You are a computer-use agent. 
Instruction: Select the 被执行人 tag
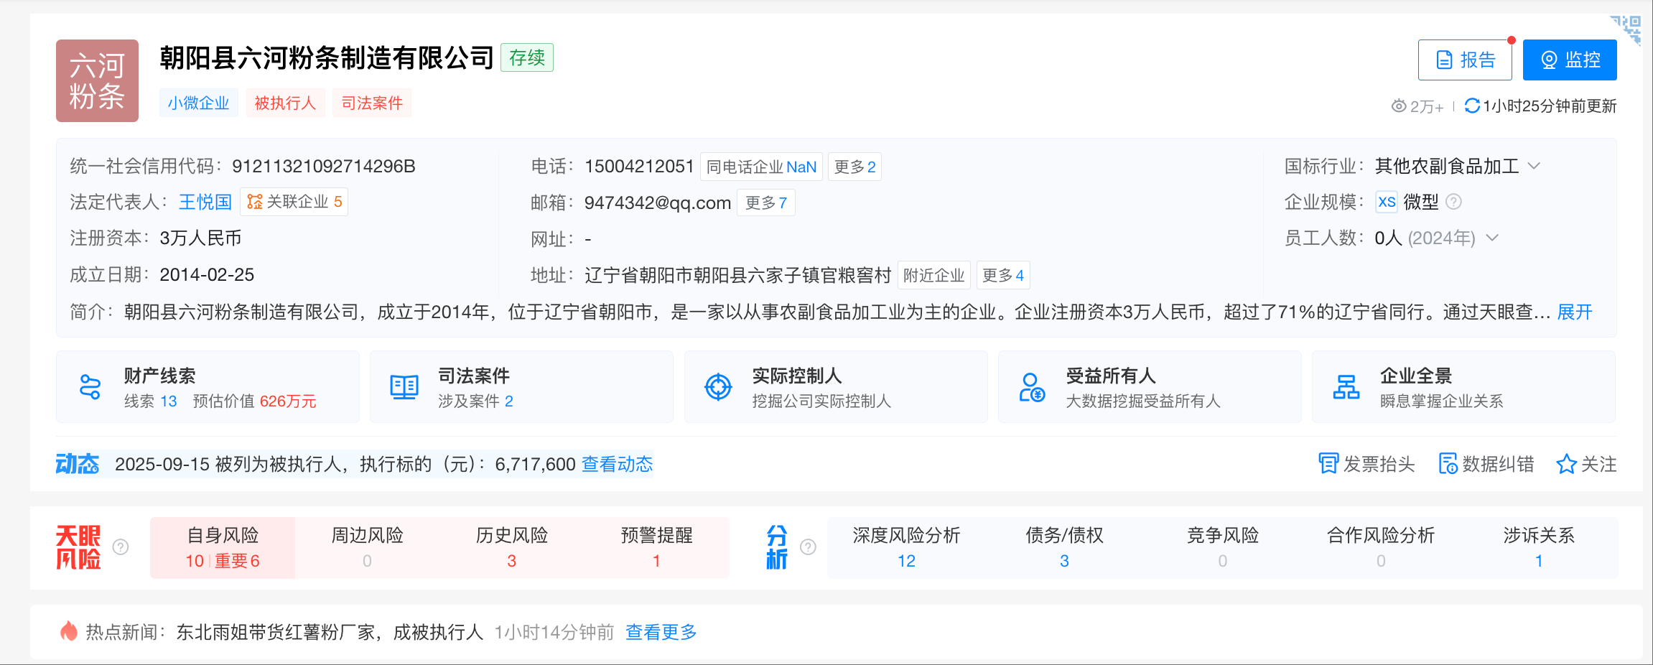(x=285, y=103)
